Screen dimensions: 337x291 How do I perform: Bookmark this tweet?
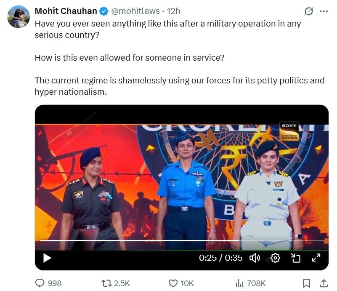(306, 283)
